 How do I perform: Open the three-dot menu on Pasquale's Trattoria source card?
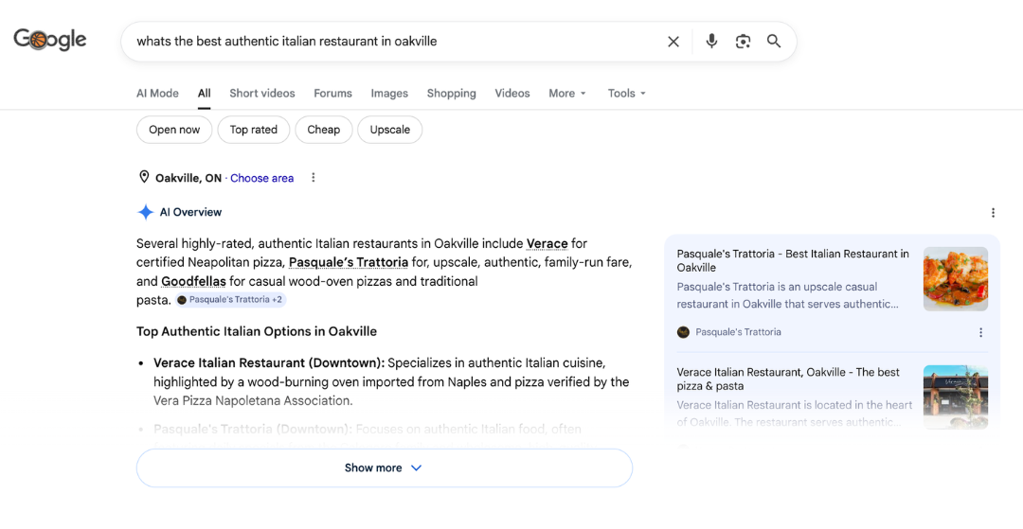pyautogui.click(x=980, y=332)
